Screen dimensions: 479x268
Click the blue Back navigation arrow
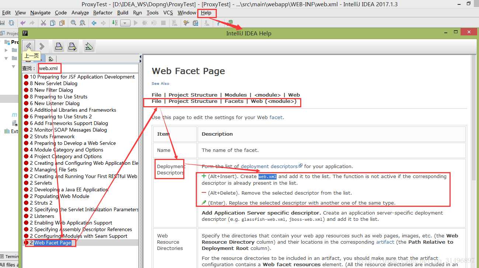[94, 23]
